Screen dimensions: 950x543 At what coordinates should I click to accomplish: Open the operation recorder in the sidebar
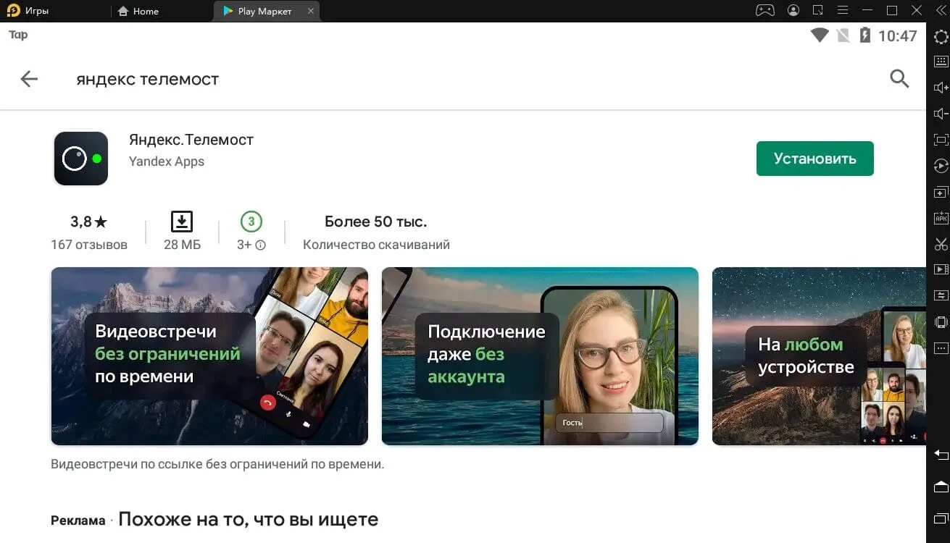pos(941,166)
